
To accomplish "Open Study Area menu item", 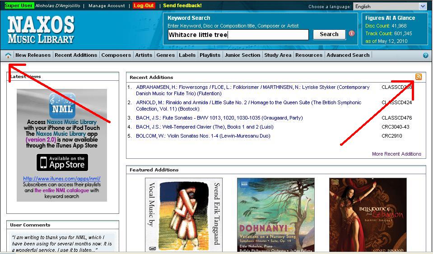I will pyautogui.click(x=278, y=55).
